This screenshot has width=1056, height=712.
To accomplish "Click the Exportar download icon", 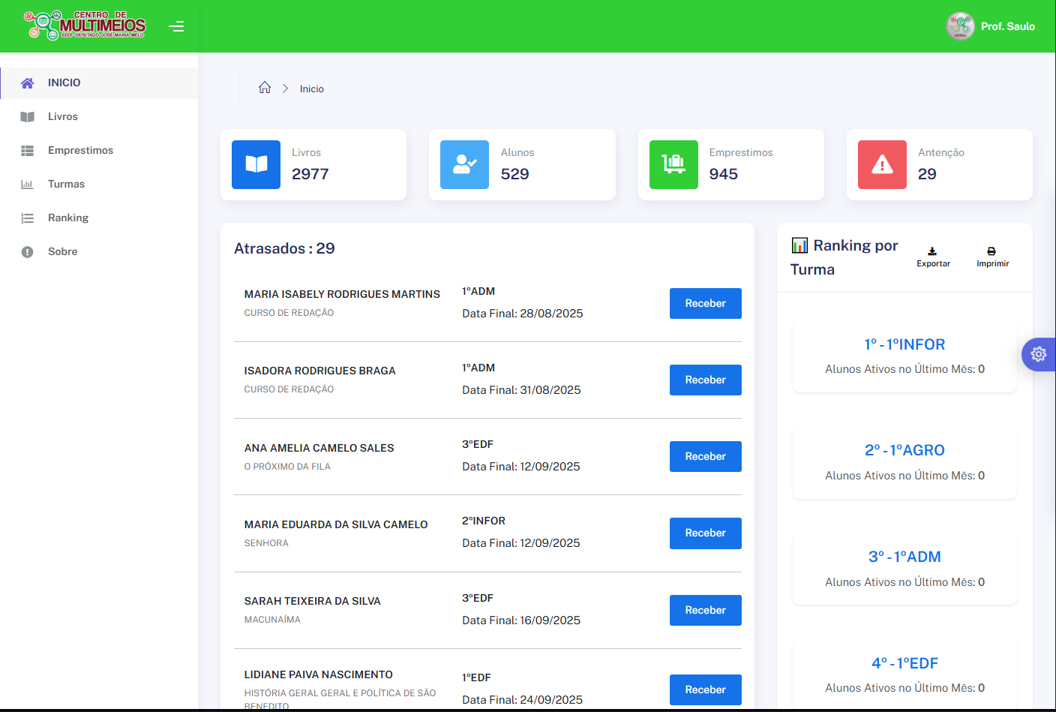I will [932, 251].
